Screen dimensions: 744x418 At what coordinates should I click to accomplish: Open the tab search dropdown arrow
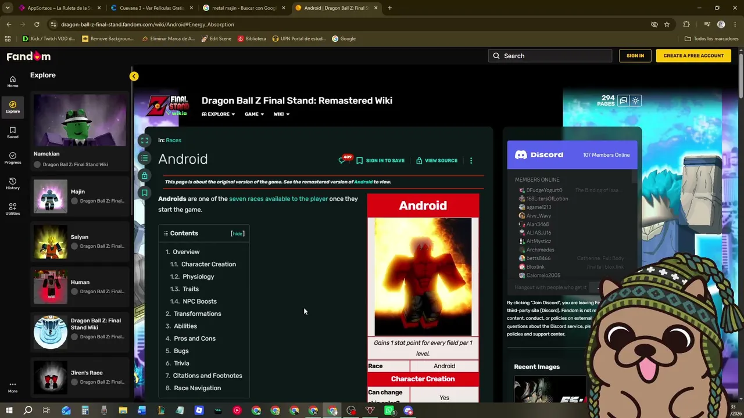8,8
